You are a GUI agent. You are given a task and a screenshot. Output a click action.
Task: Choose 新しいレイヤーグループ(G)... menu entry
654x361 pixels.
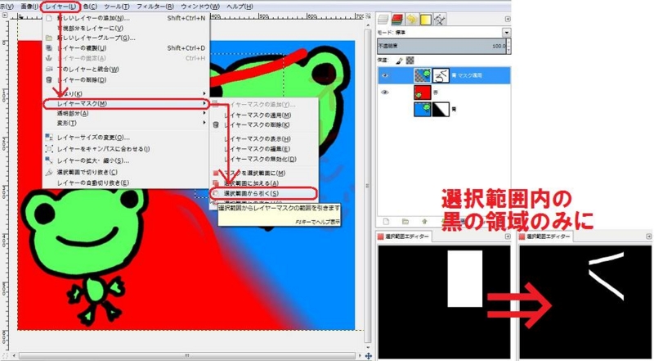pyautogui.click(x=126, y=38)
